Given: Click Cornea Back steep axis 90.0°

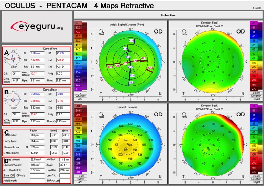Looking at the screenshot, I should (37, 114).
